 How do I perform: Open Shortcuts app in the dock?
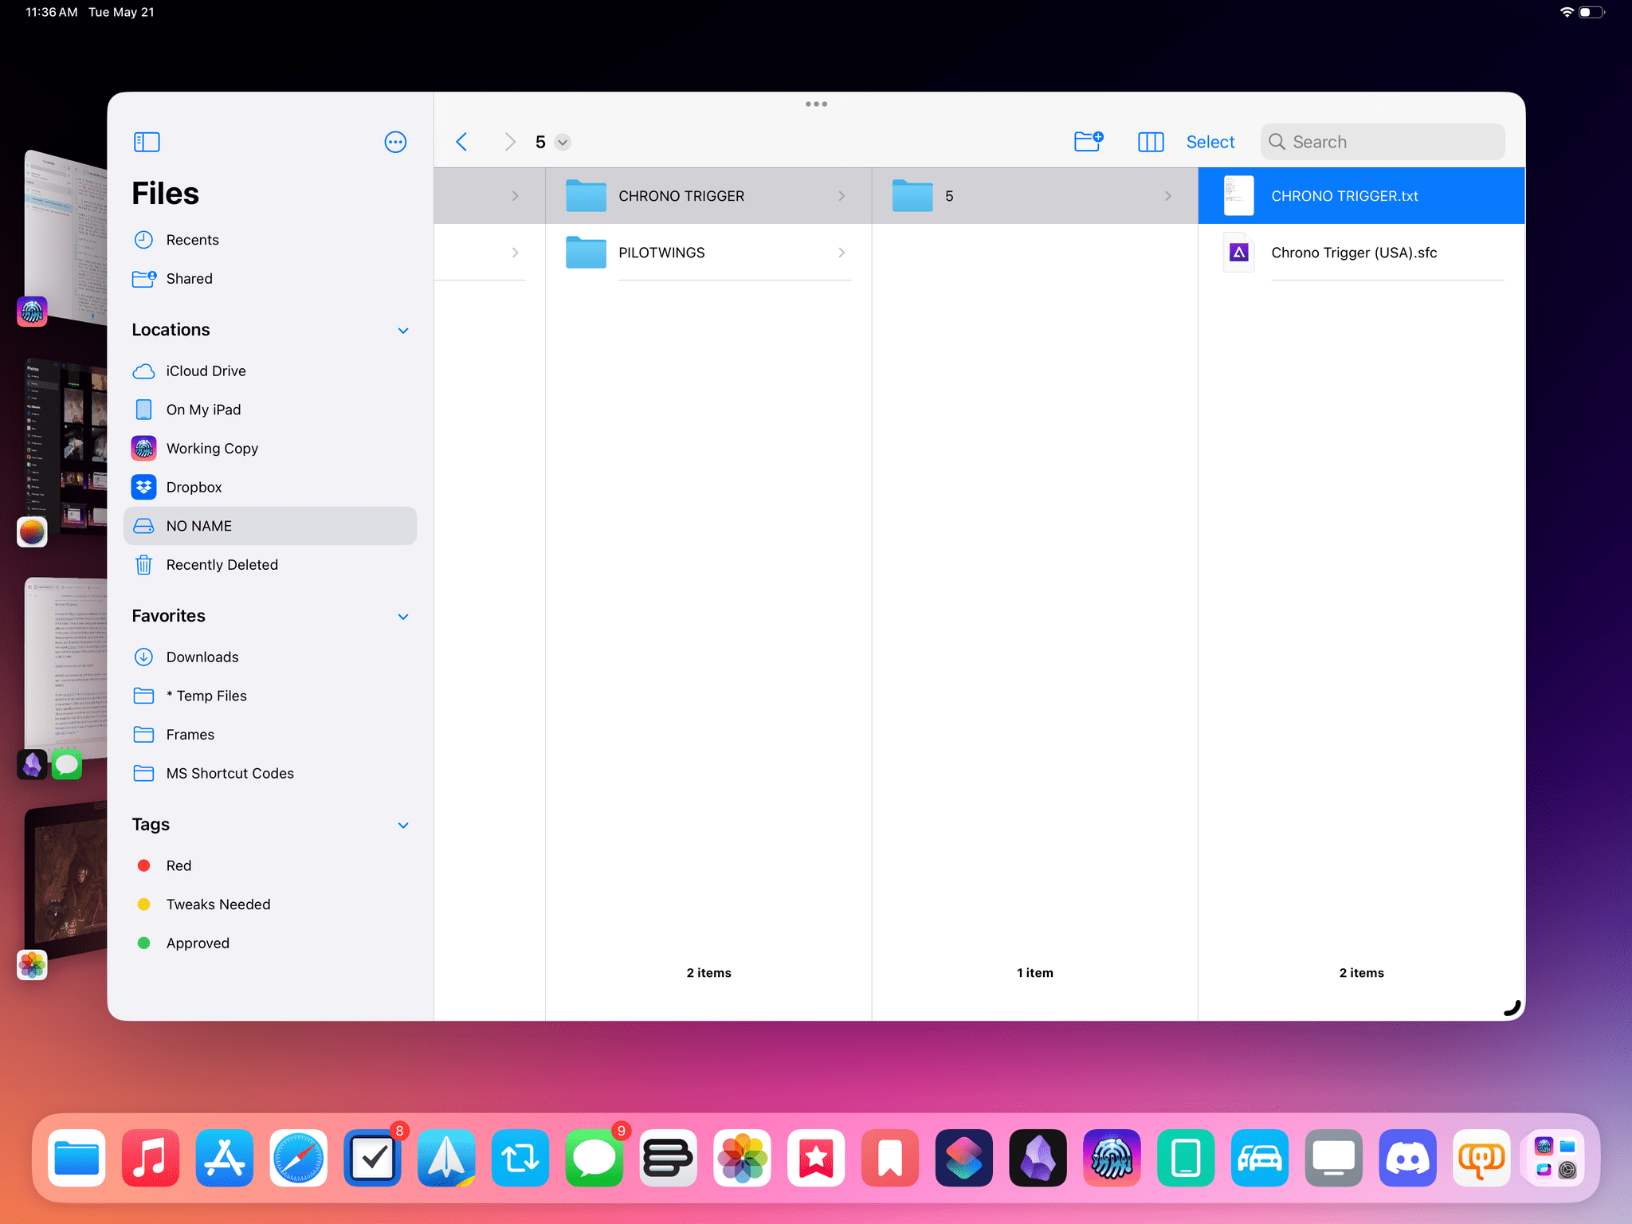[964, 1158]
